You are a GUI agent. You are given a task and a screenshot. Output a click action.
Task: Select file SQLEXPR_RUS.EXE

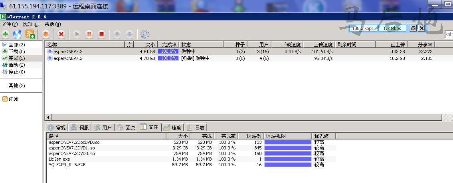tap(191, 165)
